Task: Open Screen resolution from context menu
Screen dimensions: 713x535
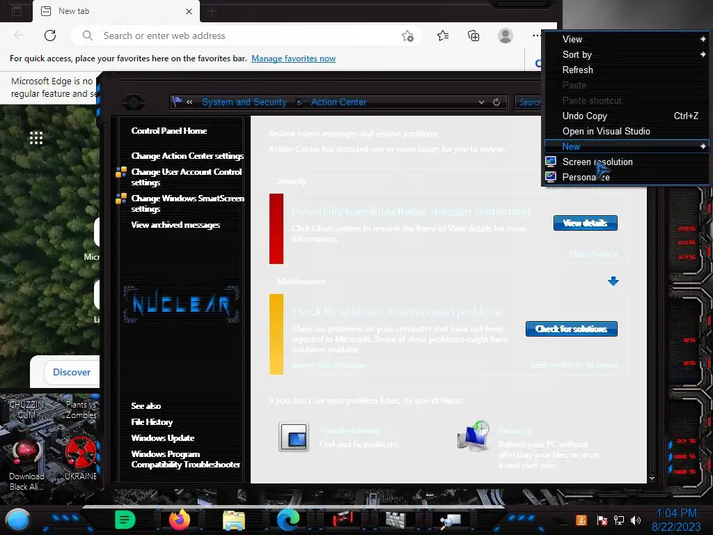Action: tap(626, 162)
